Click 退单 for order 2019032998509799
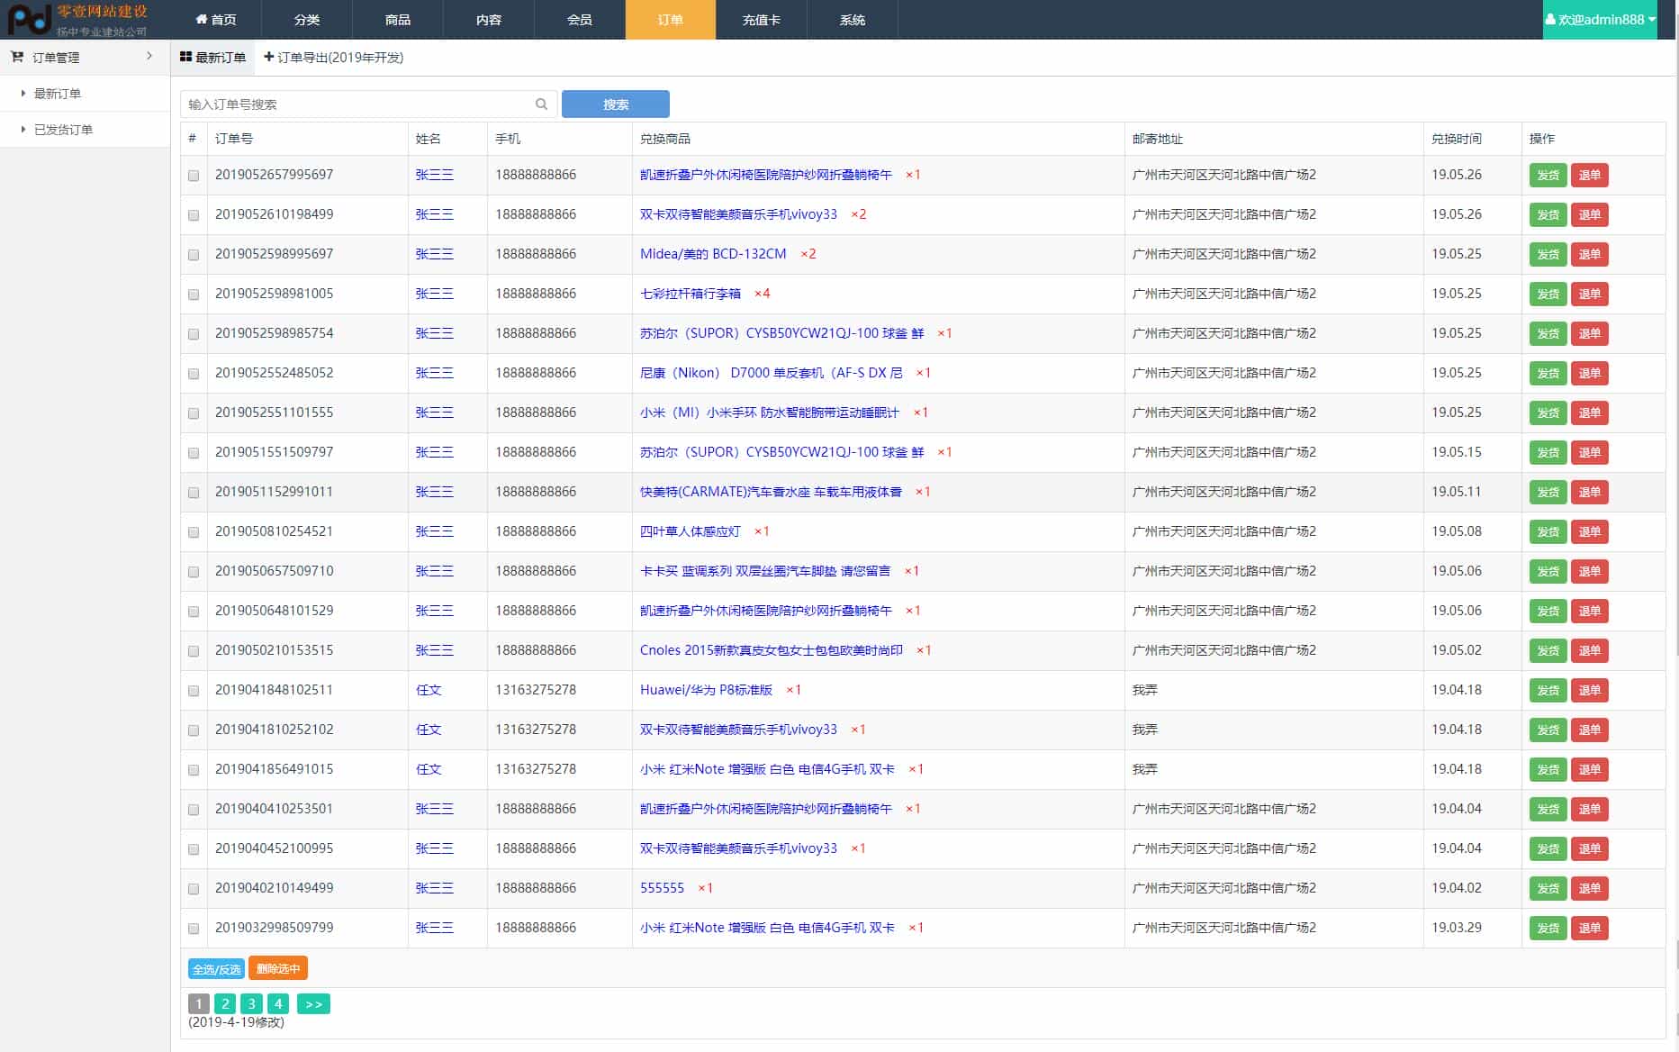 point(1590,928)
